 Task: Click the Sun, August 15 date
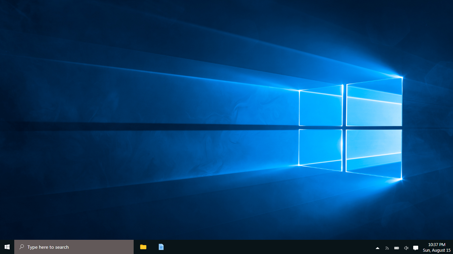click(x=437, y=250)
